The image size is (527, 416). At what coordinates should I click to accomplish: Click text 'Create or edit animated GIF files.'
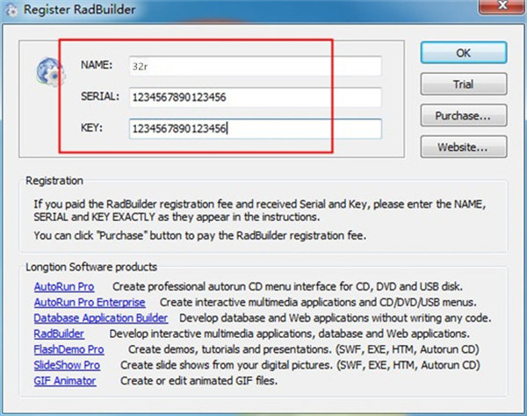tap(199, 381)
